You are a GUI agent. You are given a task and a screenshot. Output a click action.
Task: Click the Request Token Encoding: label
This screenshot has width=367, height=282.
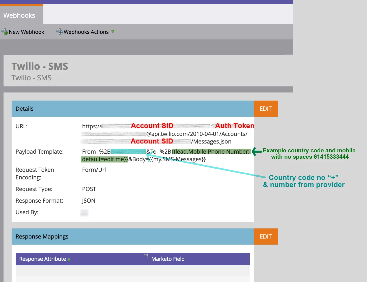coord(35,174)
